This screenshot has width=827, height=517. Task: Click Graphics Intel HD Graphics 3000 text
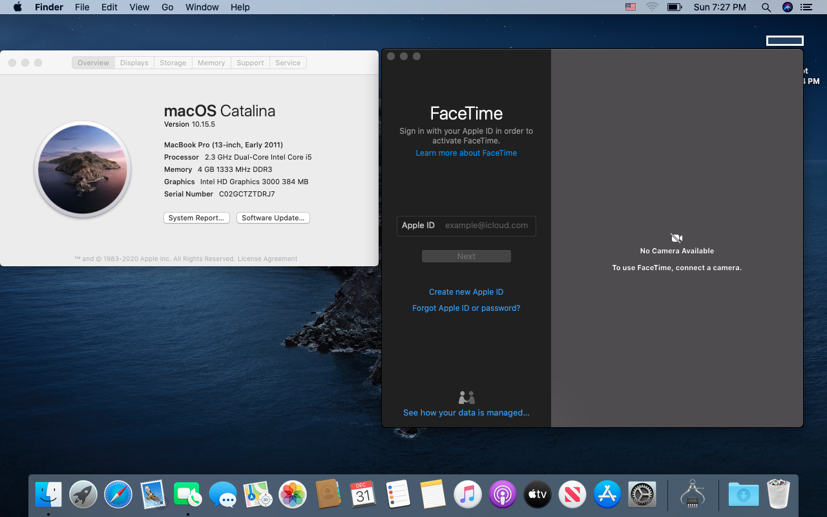(236, 182)
